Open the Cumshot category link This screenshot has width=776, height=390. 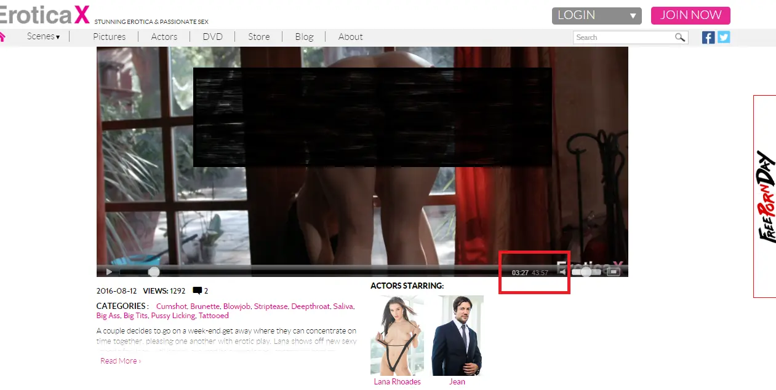(171, 306)
